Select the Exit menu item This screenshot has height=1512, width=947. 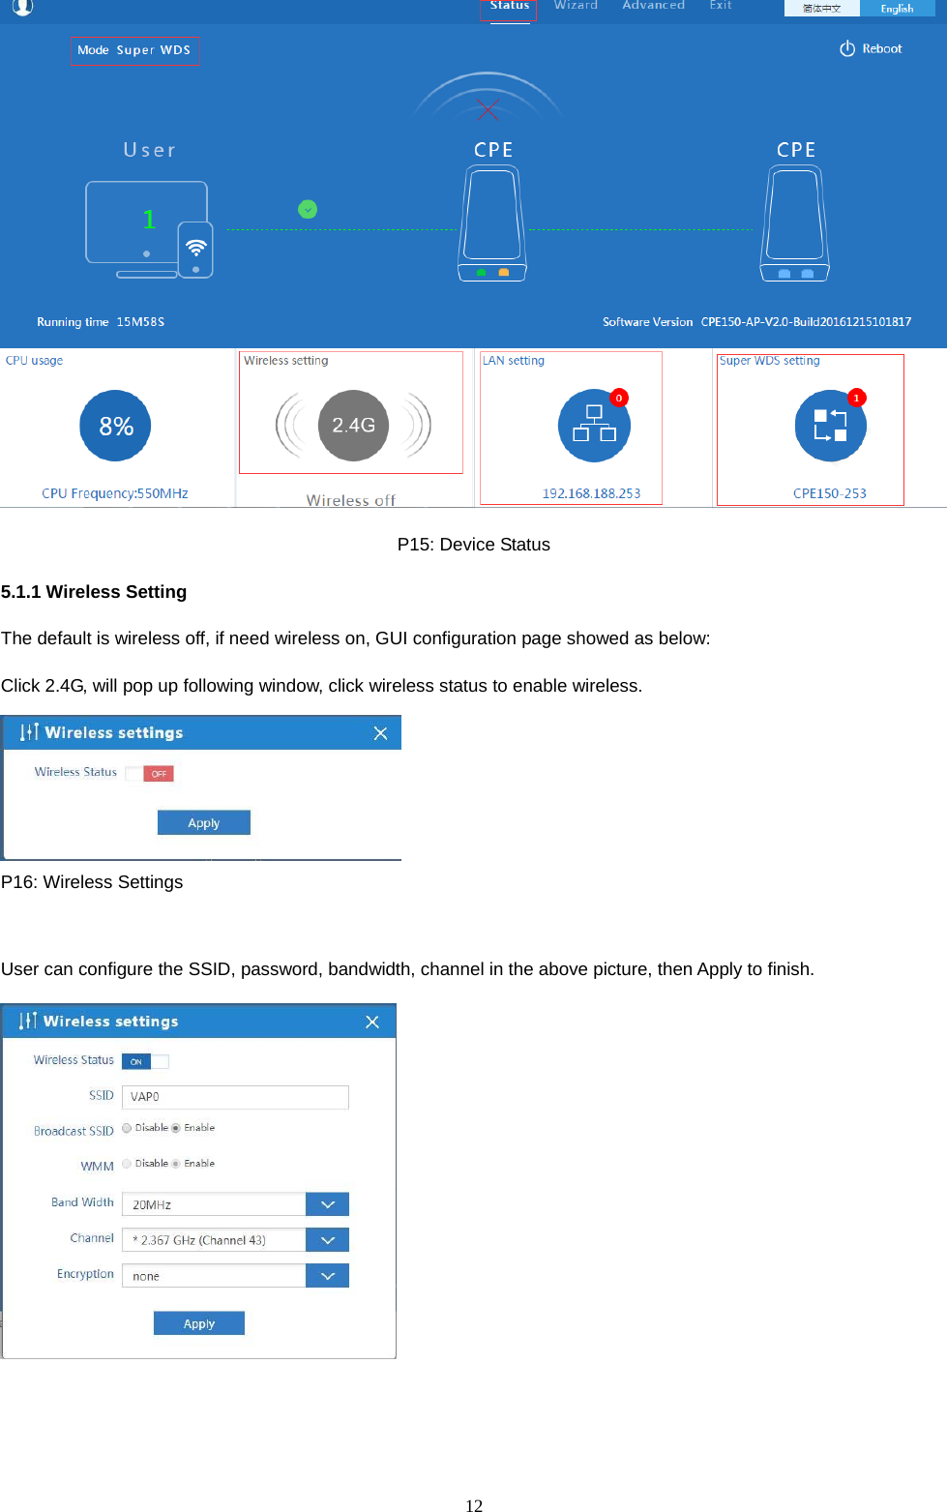click(x=721, y=6)
